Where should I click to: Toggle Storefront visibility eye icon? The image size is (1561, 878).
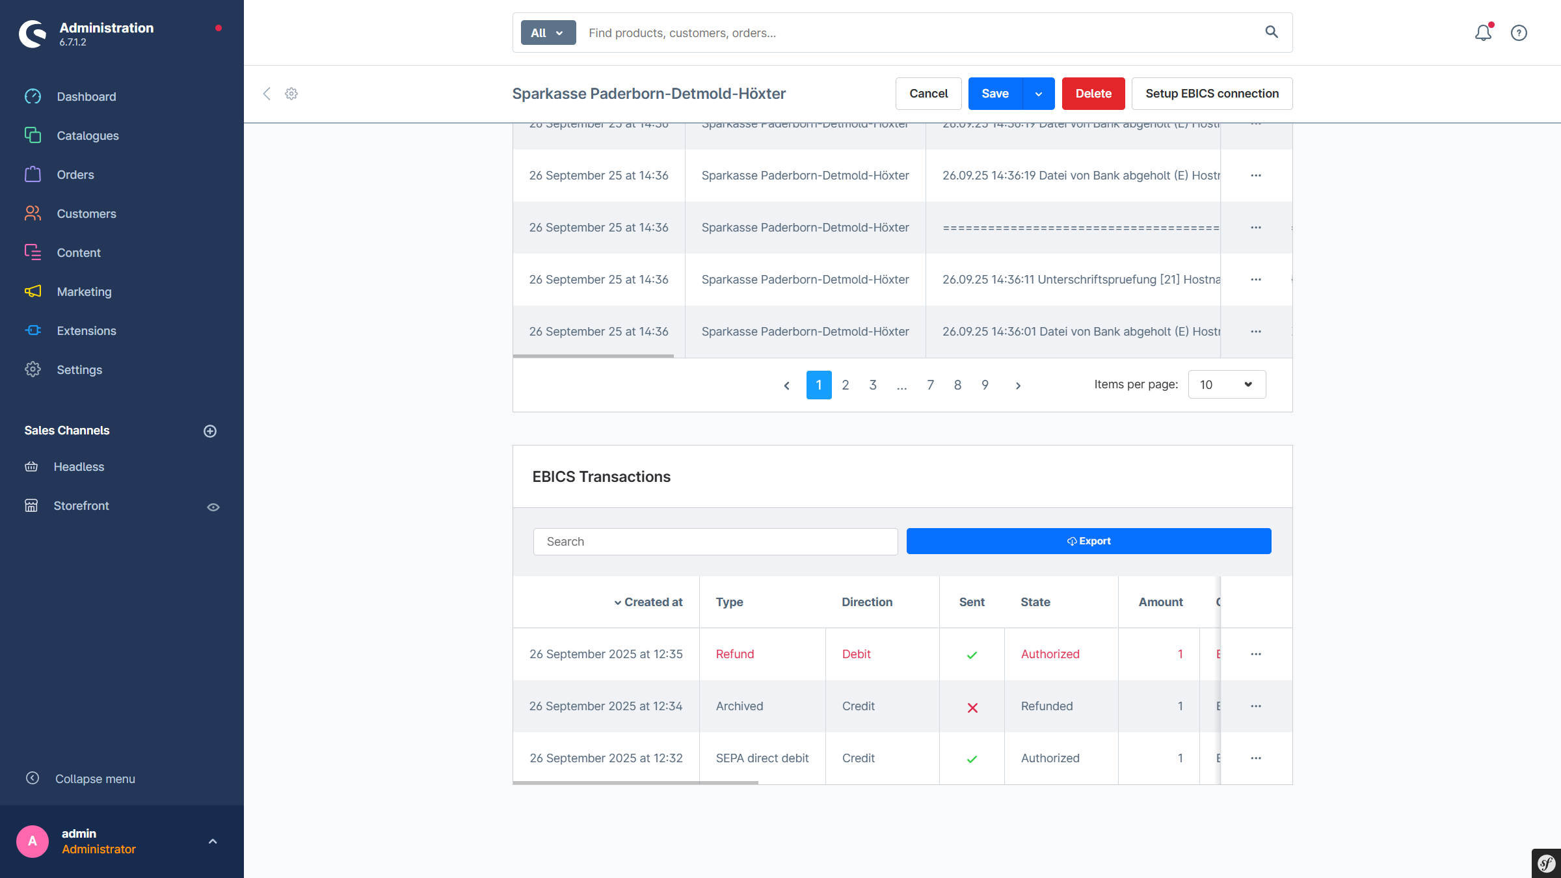[x=213, y=507]
